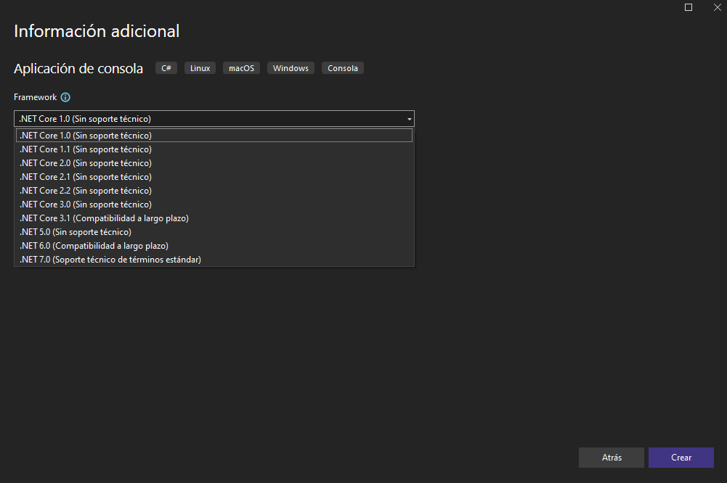Go back with the Atrás button

612,458
